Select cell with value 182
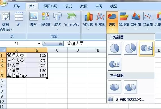The image size is (161, 109). click(x=37, y=76)
